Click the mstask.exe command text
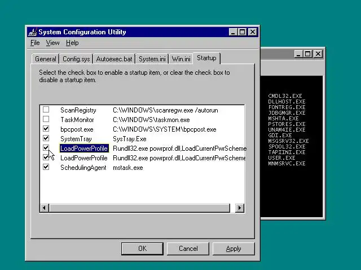 [128, 168]
